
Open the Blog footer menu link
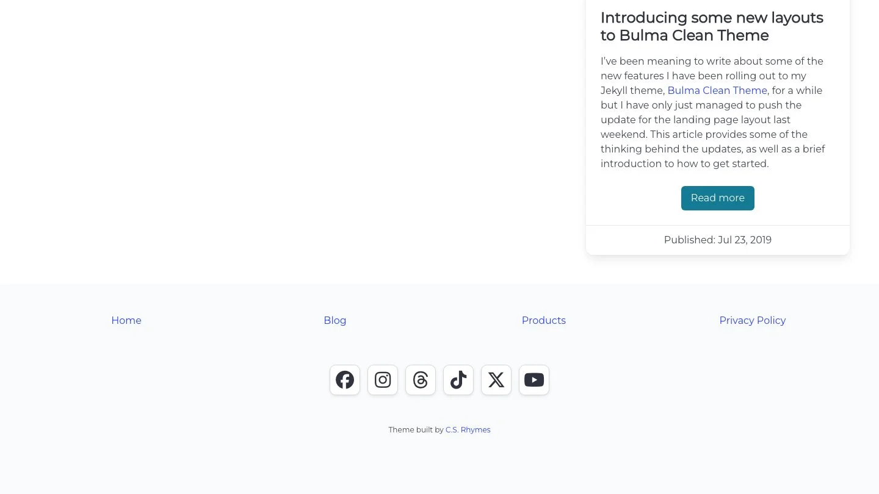[x=335, y=320]
